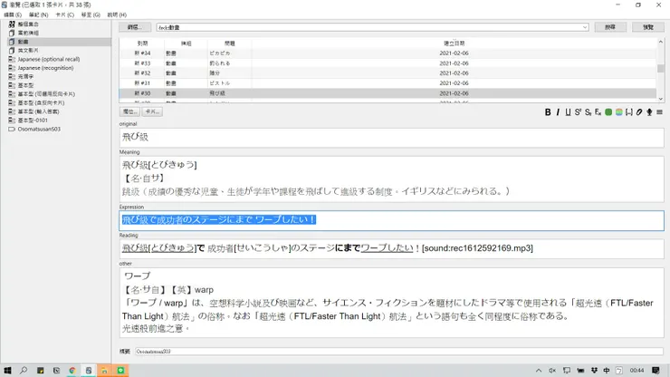The image size is (670, 377).
Task: Open the 筆記 (N) menu
Action: (x=38, y=14)
